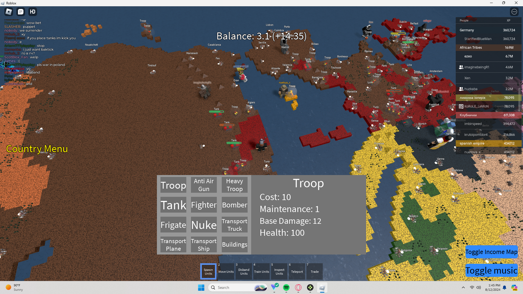The width and height of the screenshot is (523, 294).
Task: Select the Trade hotbar tab
Action: click(x=315, y=271)
